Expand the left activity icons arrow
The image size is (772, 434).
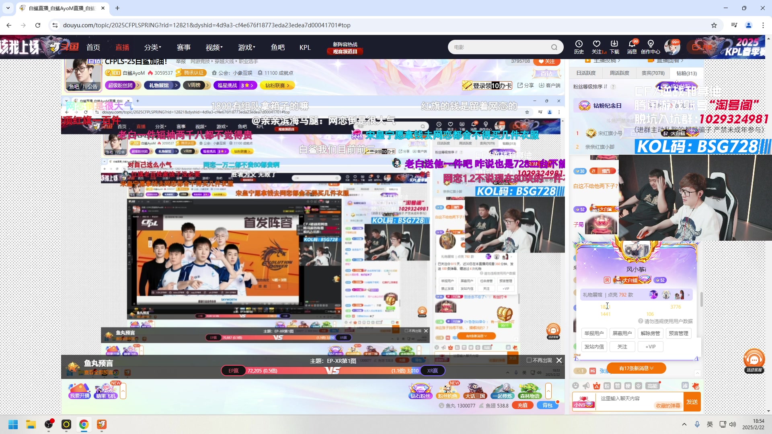click(123, 391)
